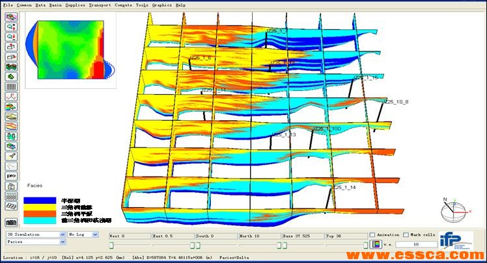Click the 'pro' button in left toolbar
Viewport: 487px width, 263px height.
[11, 175]
